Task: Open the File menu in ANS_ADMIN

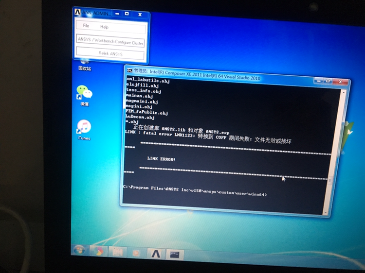Action: [86, 26]
